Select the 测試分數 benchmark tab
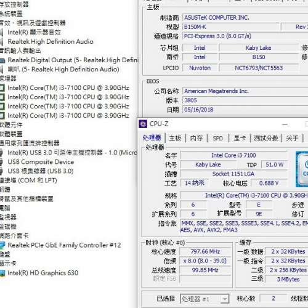This screenshot has width=308, height=308. [265, 138]
